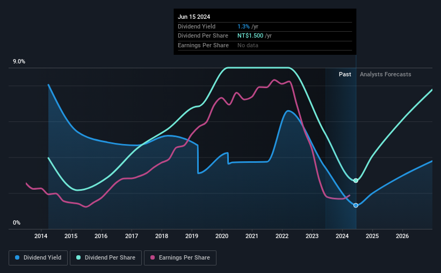Click the Analysts Forecasts label
The image size is (441, 273).
(385, 74)
